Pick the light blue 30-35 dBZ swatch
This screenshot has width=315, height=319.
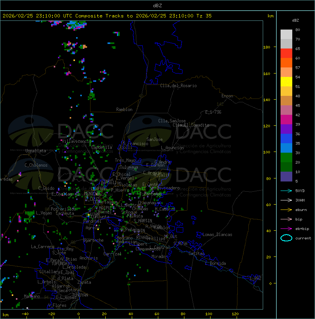click(286, 148)
